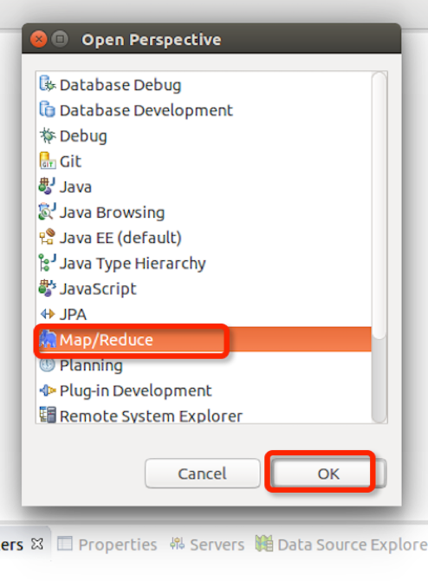Pick "Java Type Hierarchy" entry text
This screenshot has height=582, width=428.
tap(133, 264)
